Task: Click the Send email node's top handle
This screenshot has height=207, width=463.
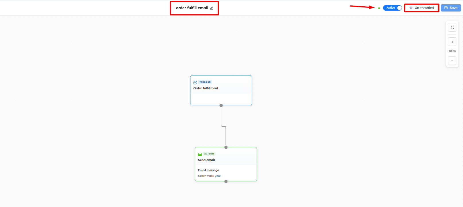Action: coord(226,147)
